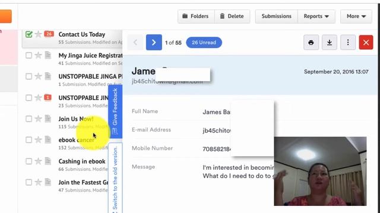Star the UNSTOPPABLE JINGA form with 23 Submissions

click(38, 98)
